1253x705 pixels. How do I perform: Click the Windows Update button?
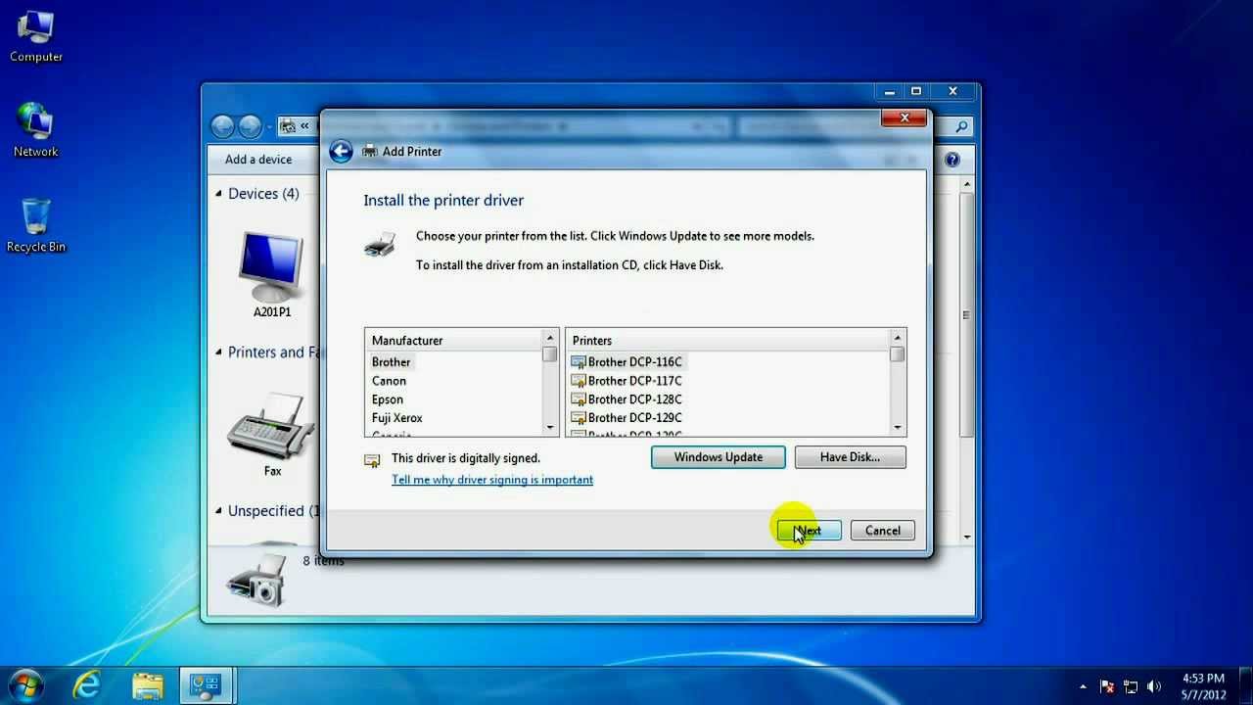[x=719, y=457]
